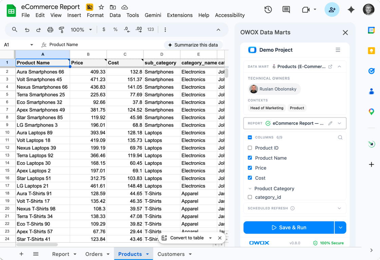Switch to the Orders sheet tab

97,254
